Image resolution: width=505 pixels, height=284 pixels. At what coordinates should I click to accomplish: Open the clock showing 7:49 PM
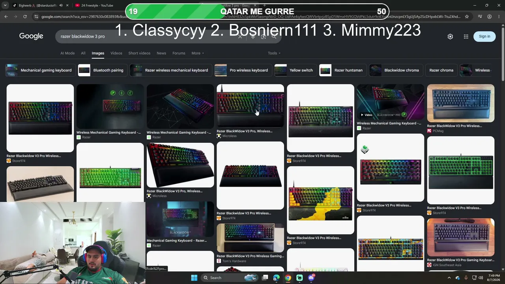(x=494, y=278)
